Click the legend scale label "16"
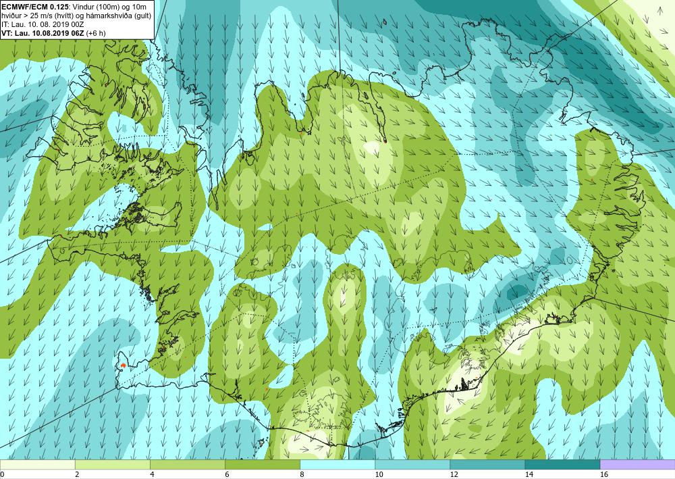This screenshot has width=675, height=479. pos(604,474)
